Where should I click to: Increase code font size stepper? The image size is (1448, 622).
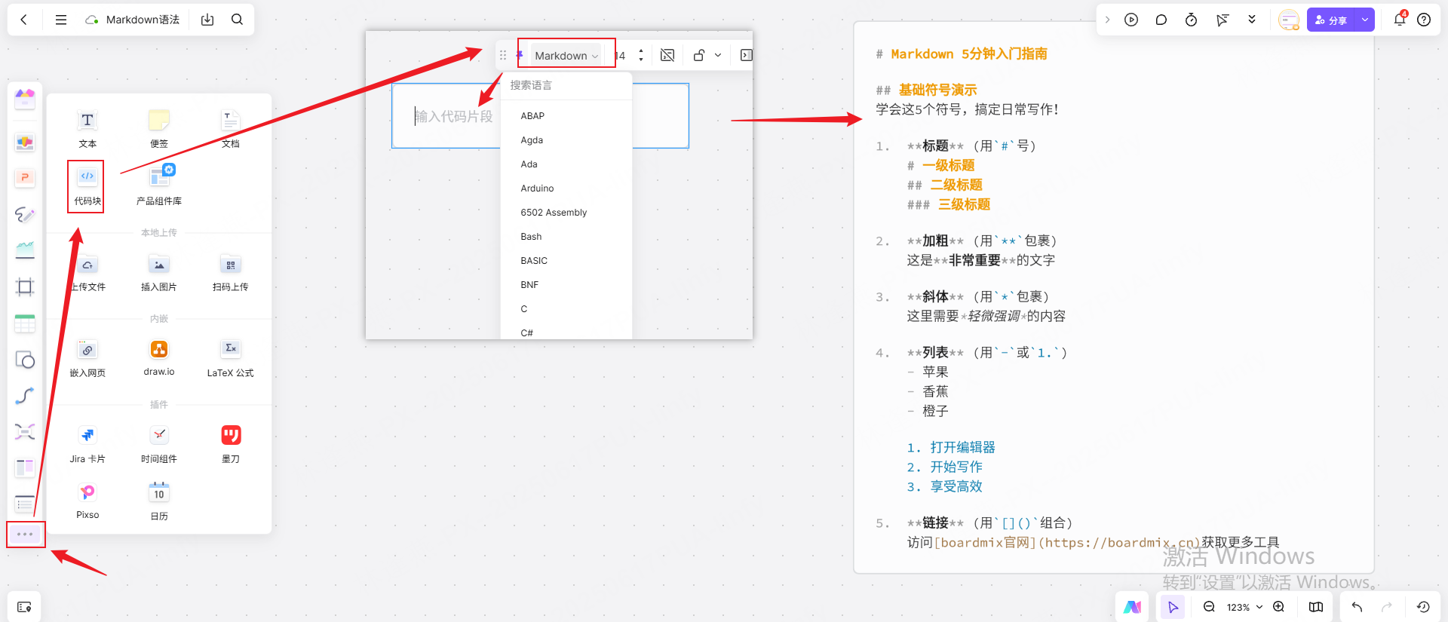click(641, 51)
